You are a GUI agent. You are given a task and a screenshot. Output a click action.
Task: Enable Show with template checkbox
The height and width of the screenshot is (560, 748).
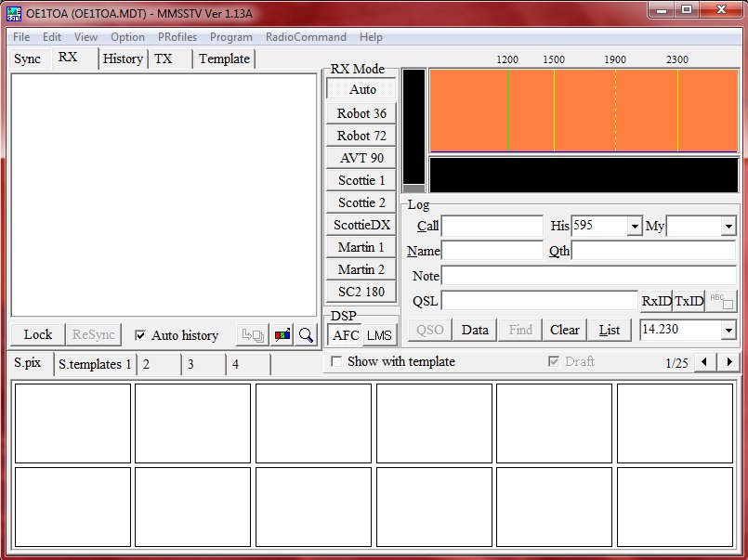click(x=336, y=362)
